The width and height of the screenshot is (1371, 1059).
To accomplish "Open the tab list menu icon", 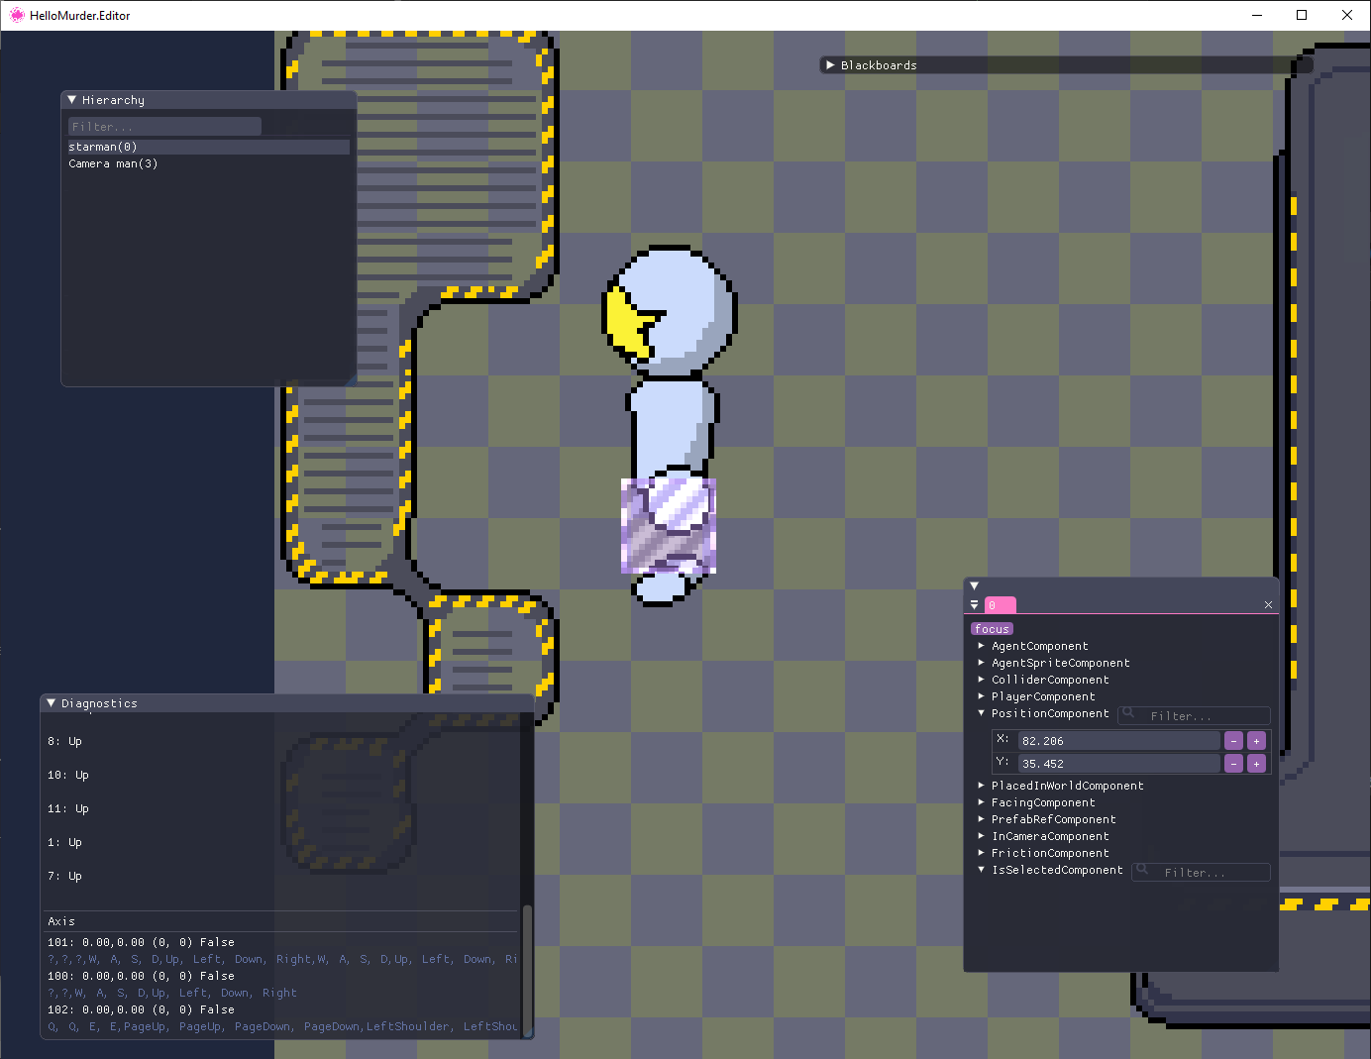I will click(x=975, y=605).
